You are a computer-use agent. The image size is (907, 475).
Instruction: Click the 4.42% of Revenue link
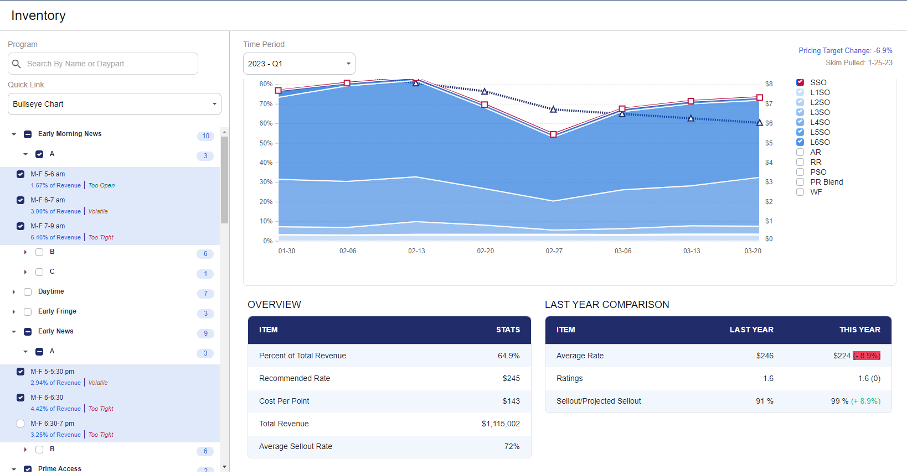pos(56,409)
